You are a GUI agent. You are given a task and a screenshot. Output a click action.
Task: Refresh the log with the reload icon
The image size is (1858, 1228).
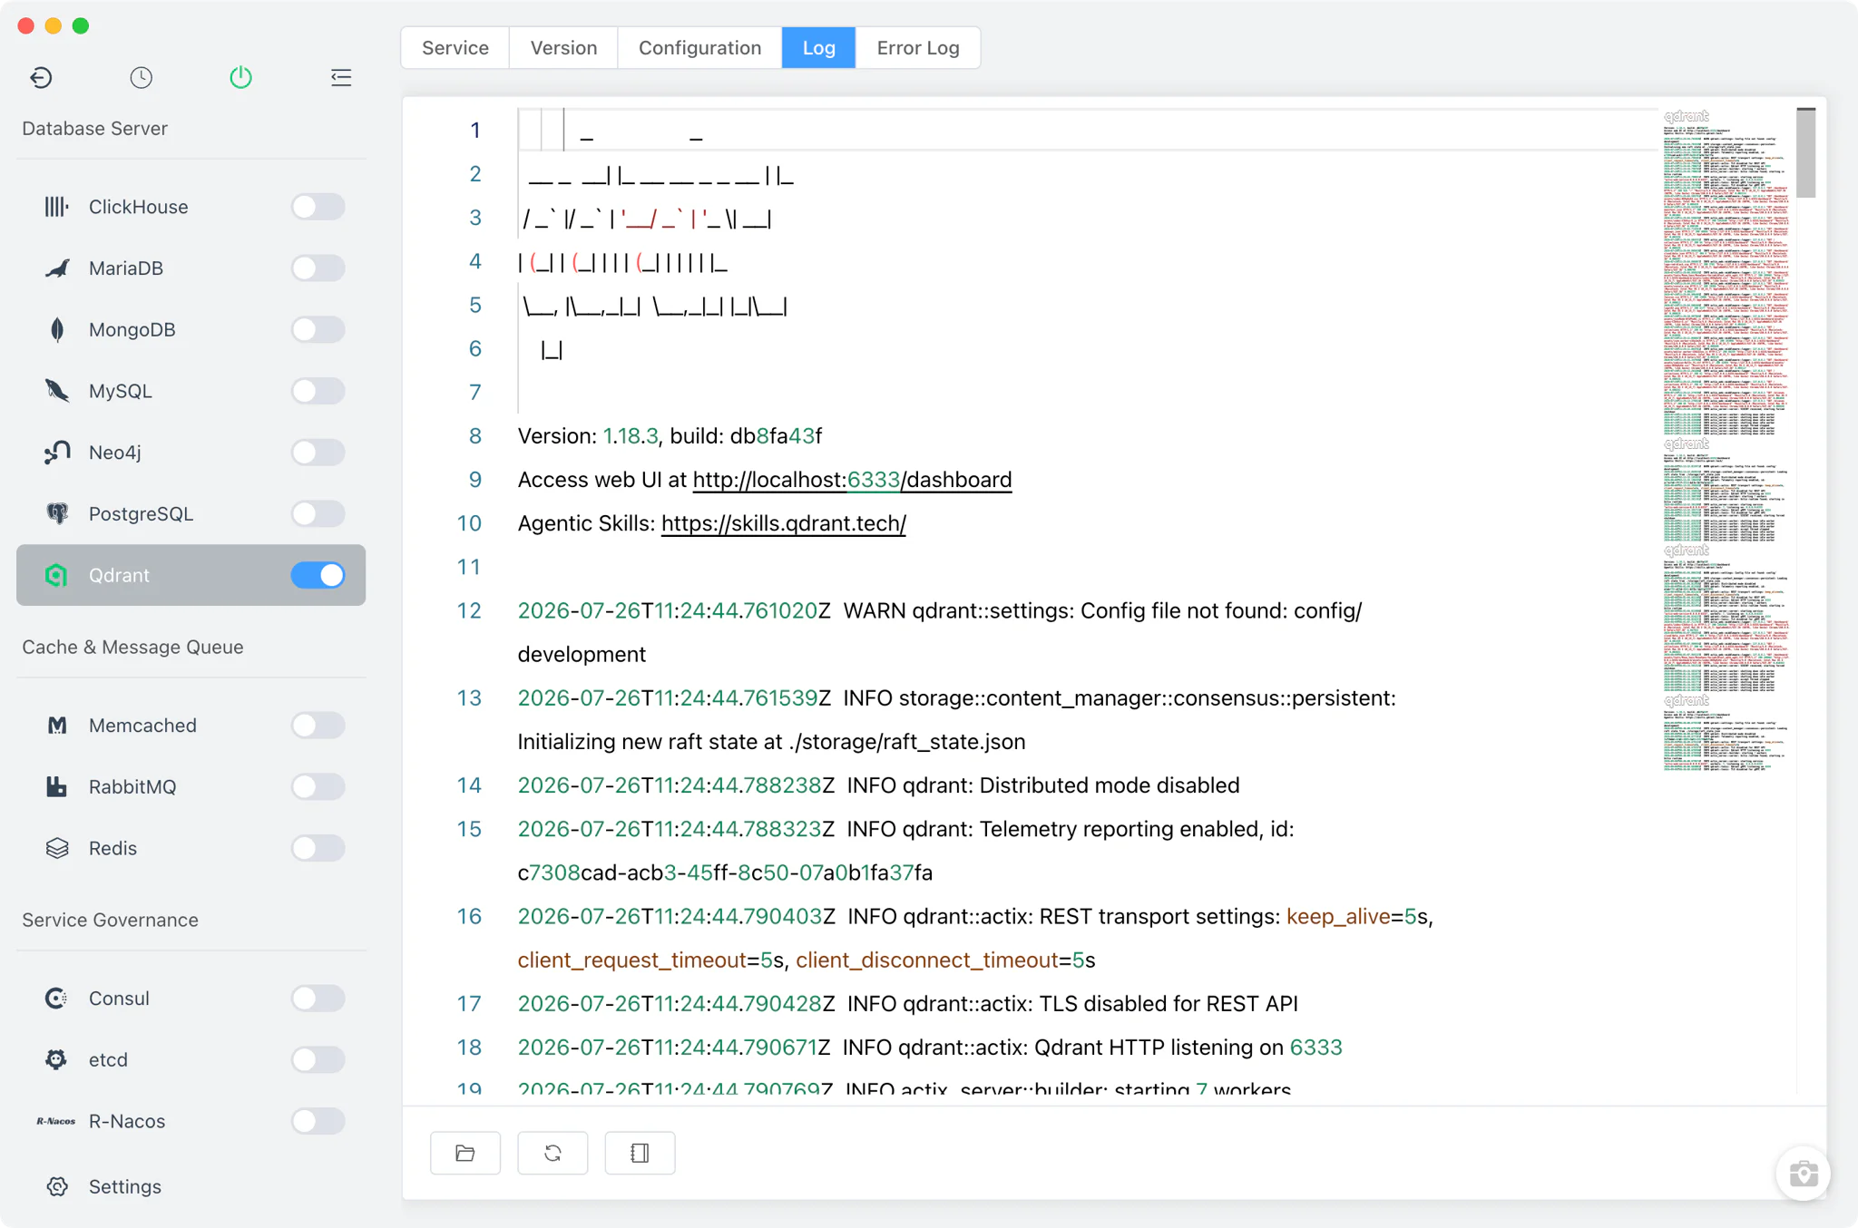tap(553, 1153)
